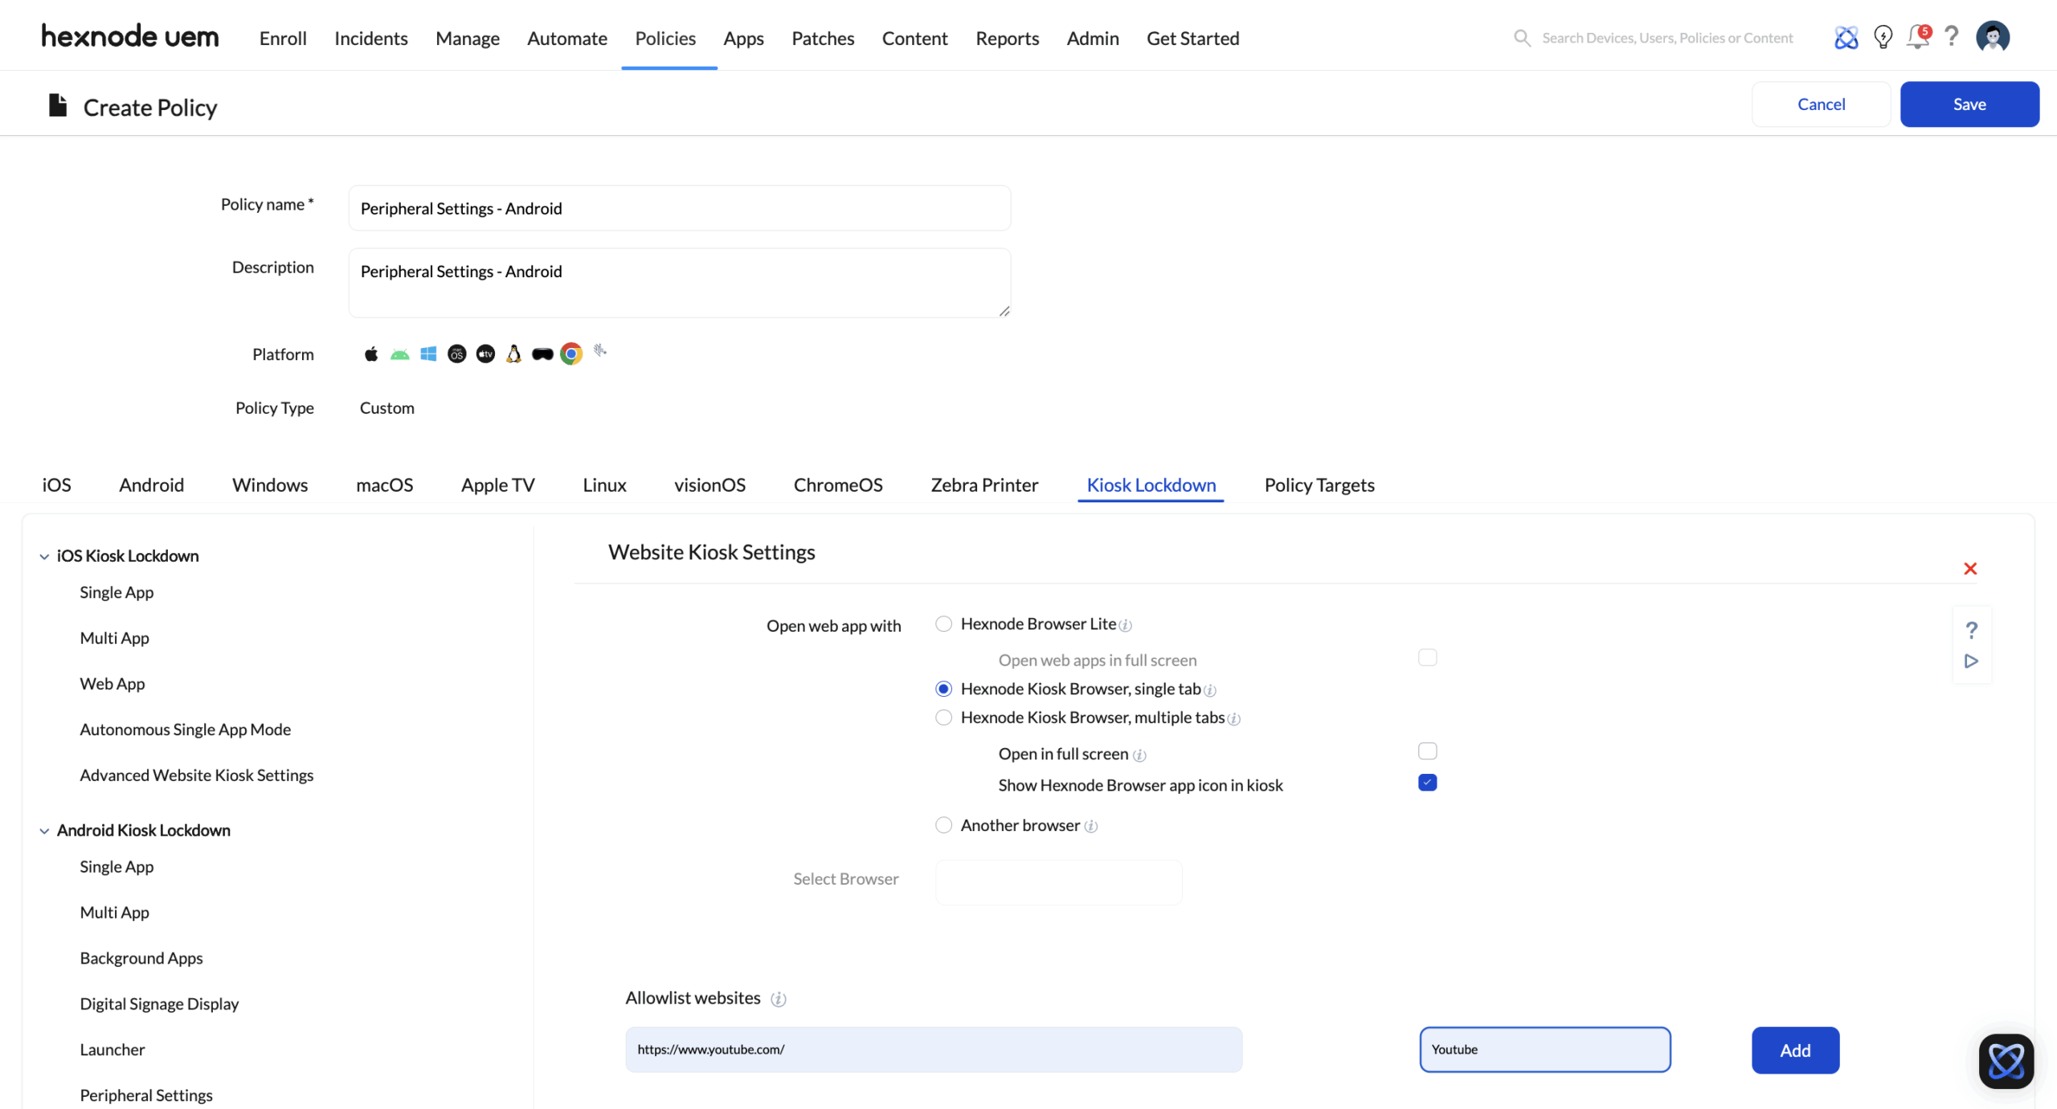This screenshot has height=1109, width=2057.
Task: Remove Website Kiosk Settings with red X
Action: [1969, 569]
